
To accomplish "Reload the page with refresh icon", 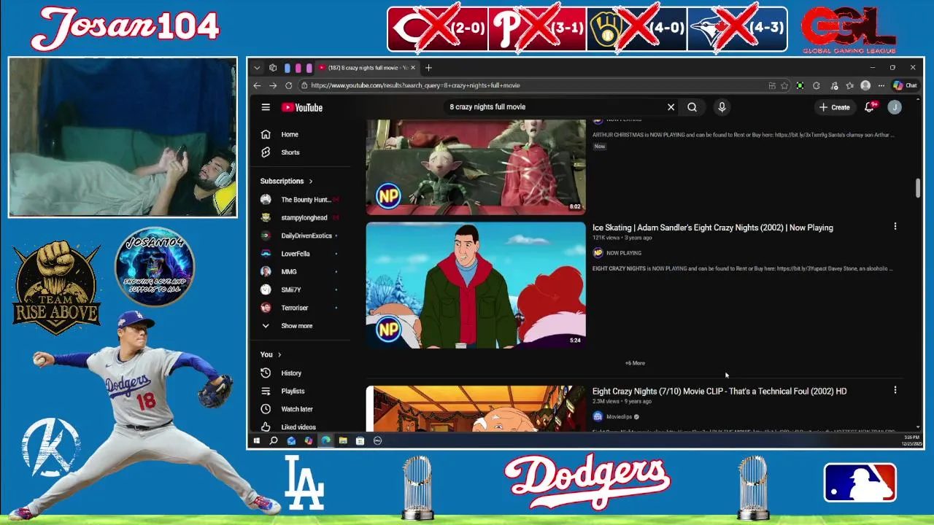I will (x=289, y=85).
